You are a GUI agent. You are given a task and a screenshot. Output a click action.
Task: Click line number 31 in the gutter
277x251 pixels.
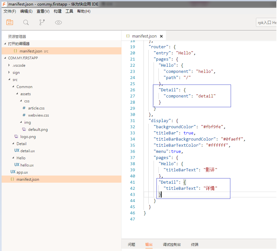click(133, 121)
